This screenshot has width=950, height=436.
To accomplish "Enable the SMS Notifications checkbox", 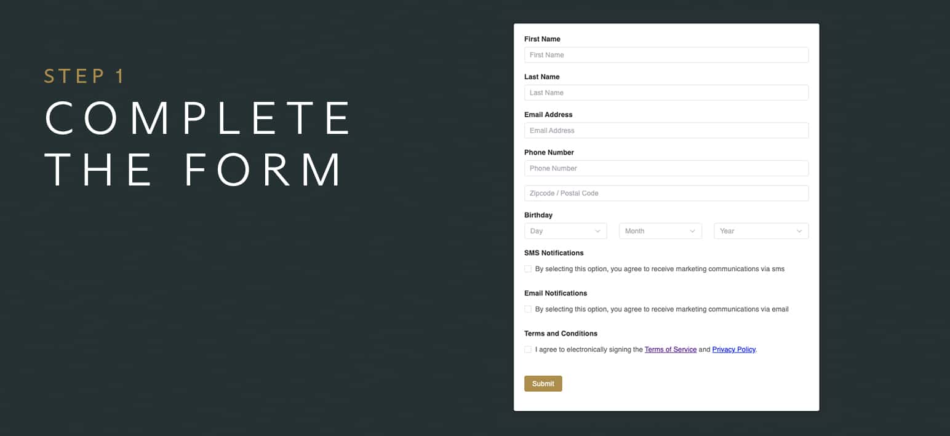I will (x=528, y=269).
